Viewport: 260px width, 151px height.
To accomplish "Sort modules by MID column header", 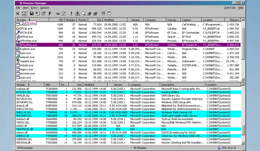I will click(52, 85).
